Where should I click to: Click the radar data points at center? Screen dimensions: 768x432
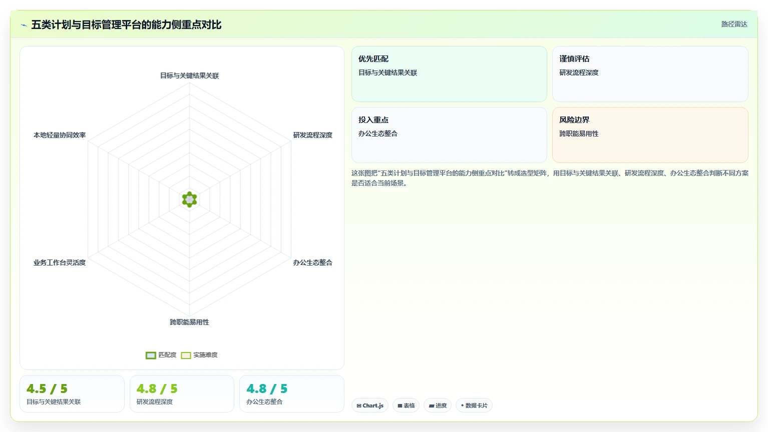click(x=189, y=199)
